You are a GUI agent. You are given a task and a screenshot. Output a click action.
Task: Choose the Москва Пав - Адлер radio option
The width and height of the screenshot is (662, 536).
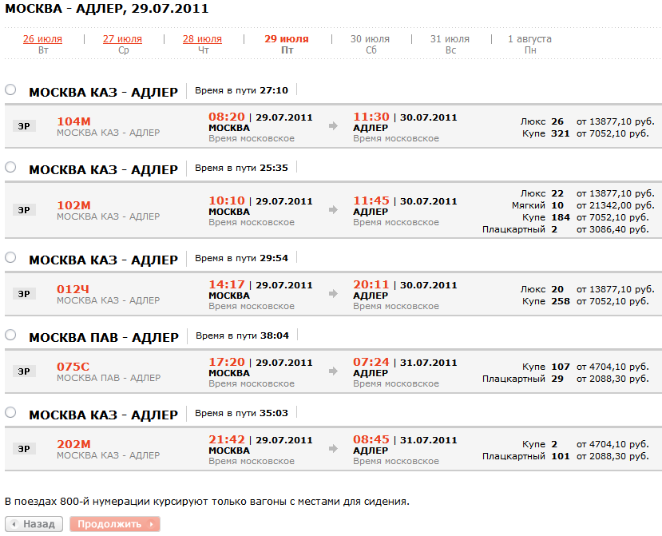pyautogui.click(x=10, y=335)
